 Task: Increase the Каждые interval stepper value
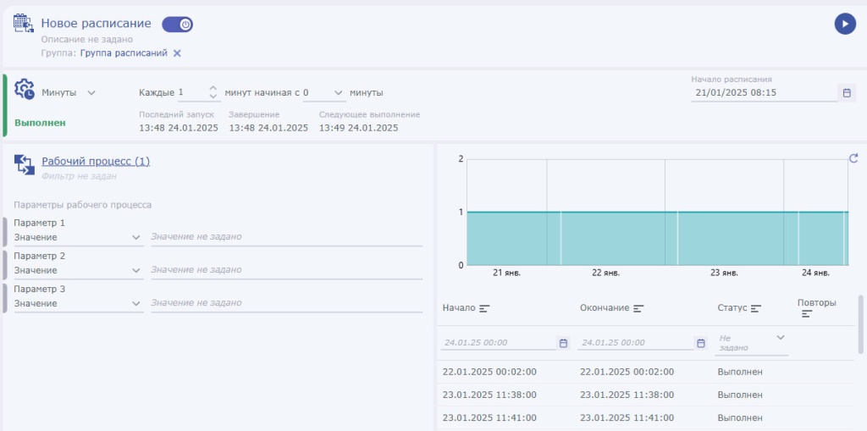(x=213, y=88)
